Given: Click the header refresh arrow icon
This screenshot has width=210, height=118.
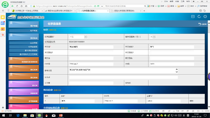Looking at the screenshot, I should coord(199,17).
